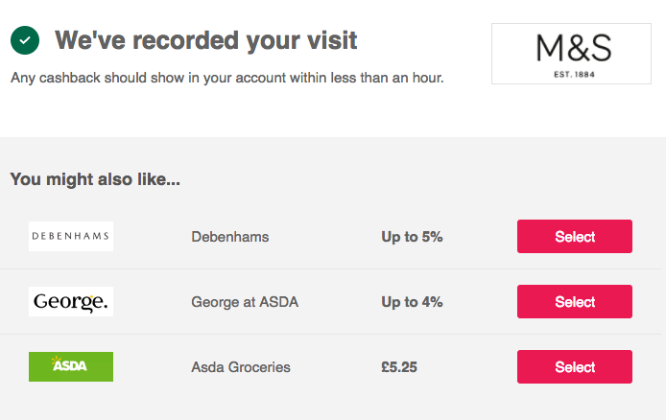Click the You might also like heading

(x=95, y=179)
